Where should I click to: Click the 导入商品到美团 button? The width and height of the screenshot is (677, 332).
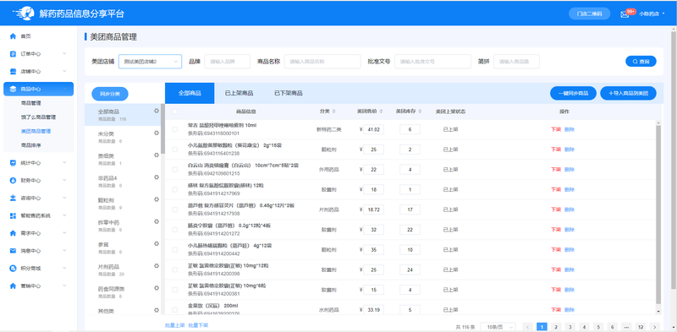click(x=628, y=93)
